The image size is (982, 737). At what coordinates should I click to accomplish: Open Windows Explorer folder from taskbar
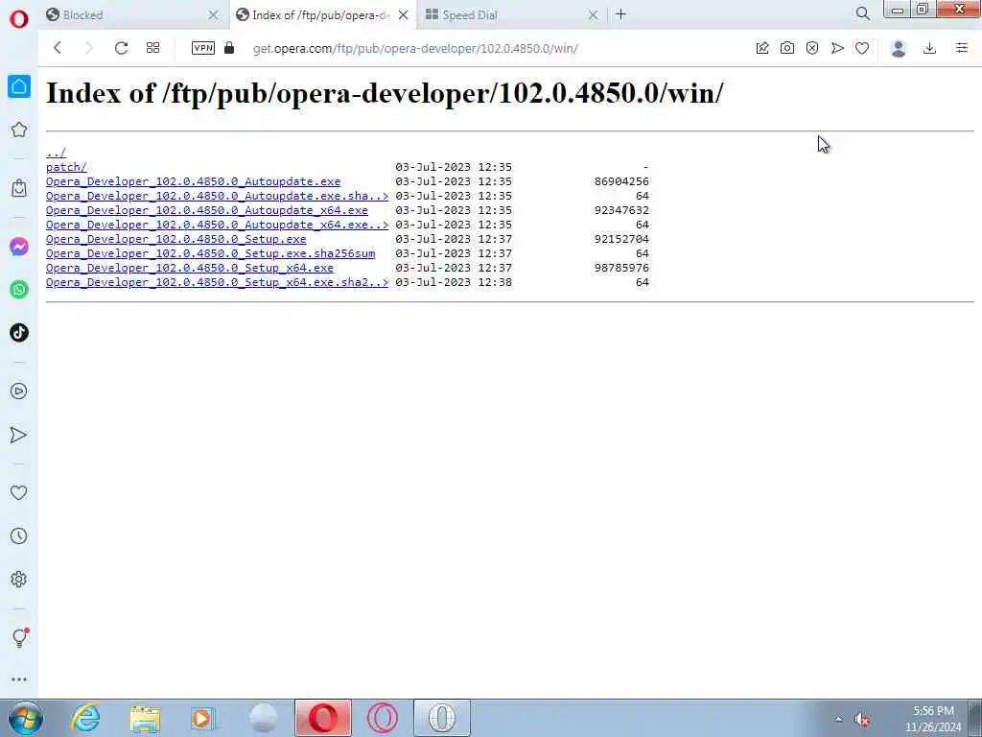(x=146, y=718)
